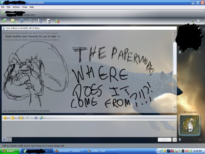Open the Actions menu
The image size is (205, 154).
(x=16, y=7)
